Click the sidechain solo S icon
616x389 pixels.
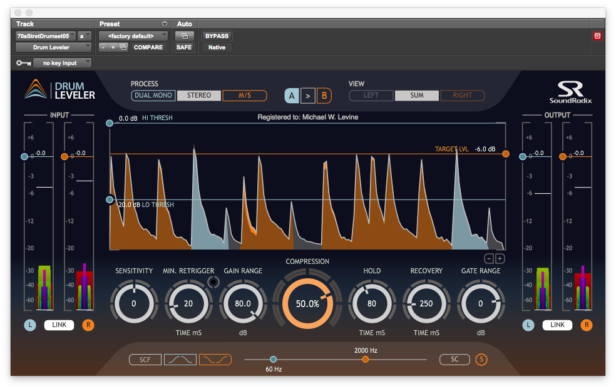481,360
